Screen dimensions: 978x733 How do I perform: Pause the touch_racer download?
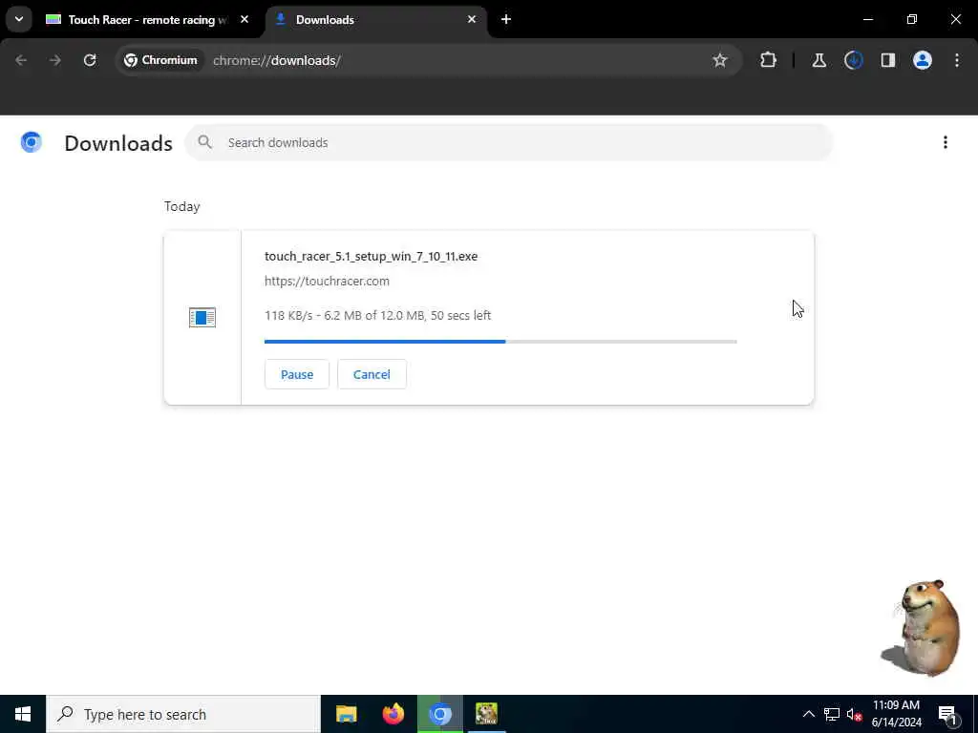[x=297, y=374]
